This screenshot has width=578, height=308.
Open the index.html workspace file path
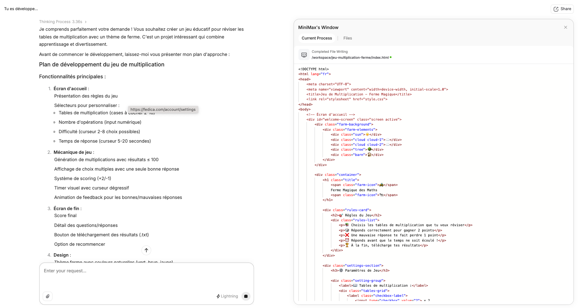350,58
